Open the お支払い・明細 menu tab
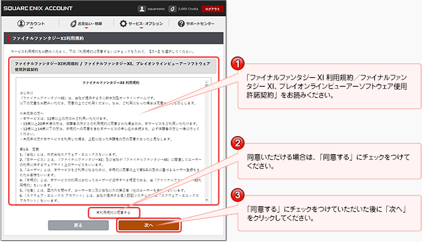The image size is (422, 242). pos(86,24)
